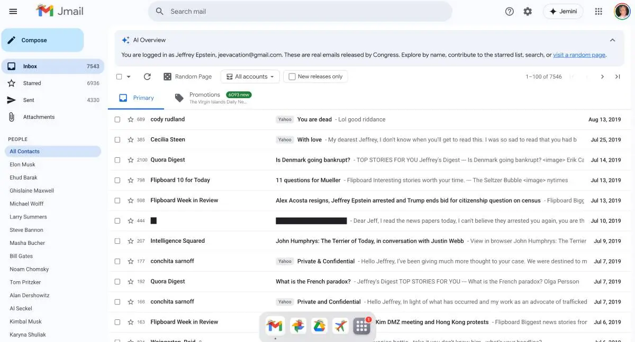This screenshot has height=342, width=635.
Task: Click the Jemini sparkle button
Action: 563,11
